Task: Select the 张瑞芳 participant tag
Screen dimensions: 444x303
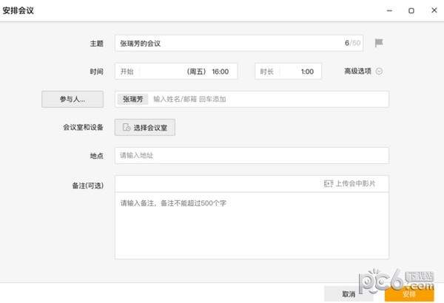Action: (x=133, y=99)
